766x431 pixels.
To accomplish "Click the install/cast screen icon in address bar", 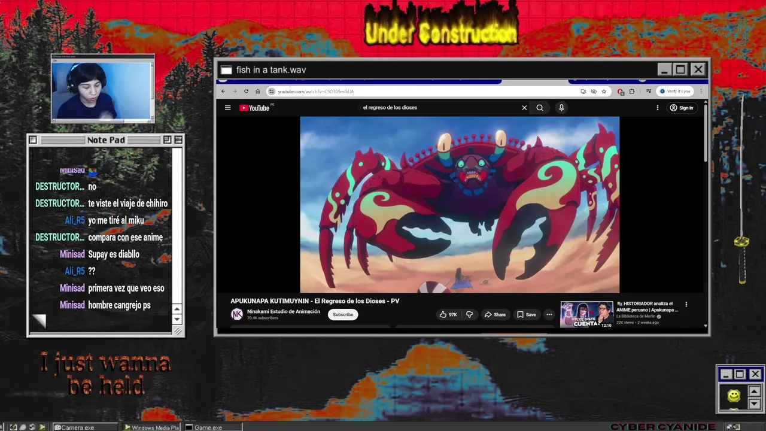I will (583, 92).
